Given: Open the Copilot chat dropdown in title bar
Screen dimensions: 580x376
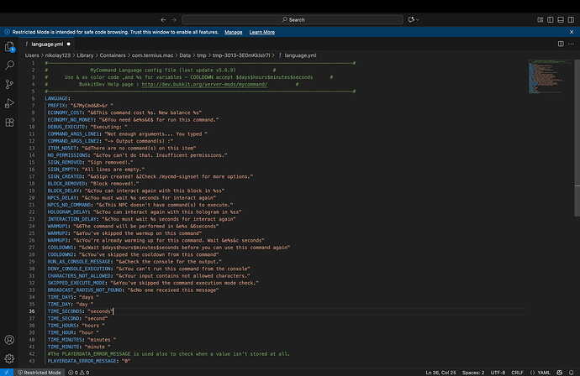Looking at the screenshot, I should 413,19.
